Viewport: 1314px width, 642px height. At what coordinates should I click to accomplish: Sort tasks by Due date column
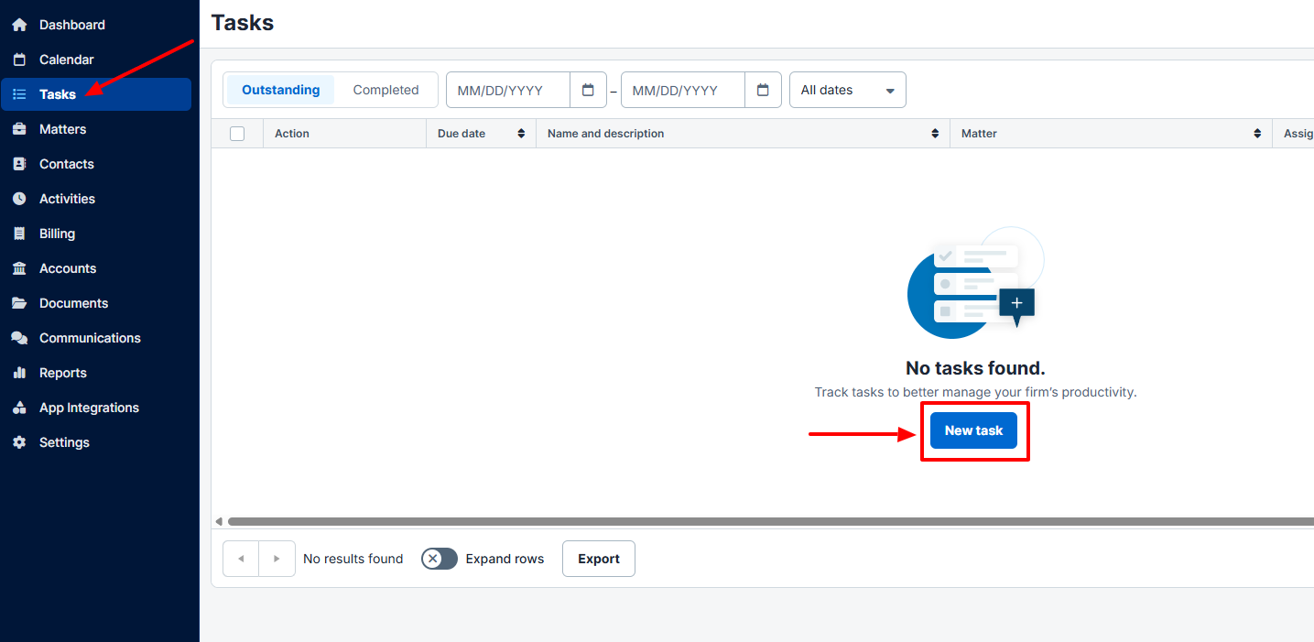(x=522, y=133)
